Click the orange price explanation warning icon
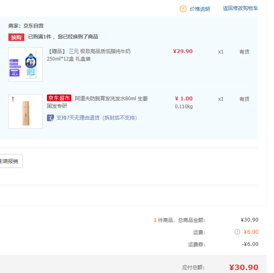Viewport: 274px width, 273px height. pos(183,9)
